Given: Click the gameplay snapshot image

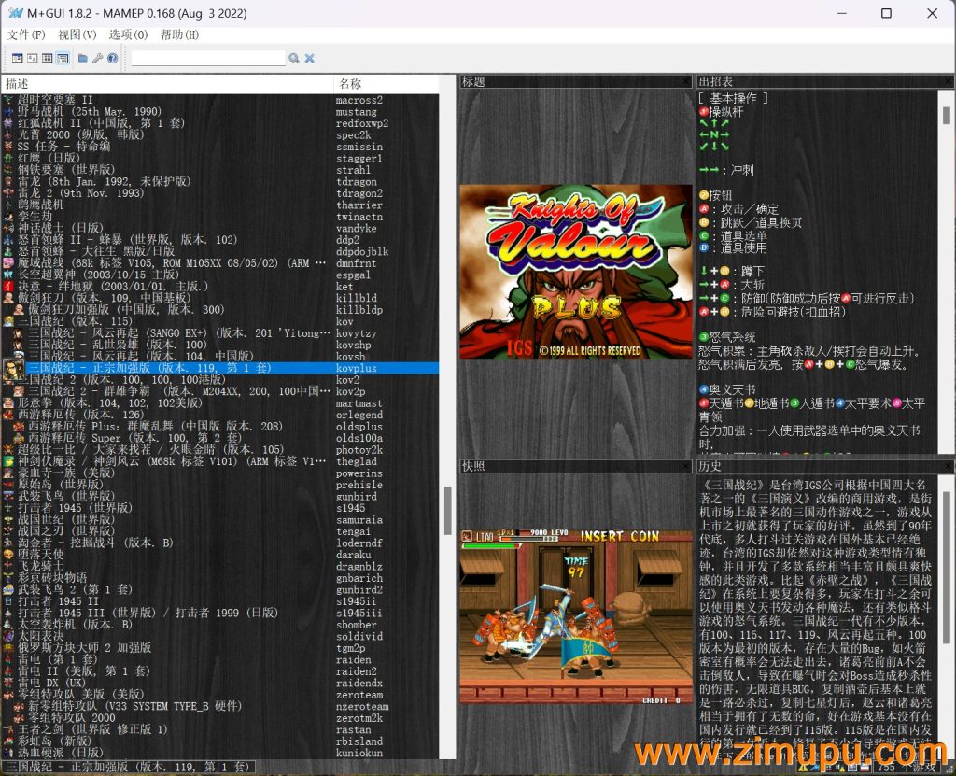Looking at the screenshot, I should (576, 616).
